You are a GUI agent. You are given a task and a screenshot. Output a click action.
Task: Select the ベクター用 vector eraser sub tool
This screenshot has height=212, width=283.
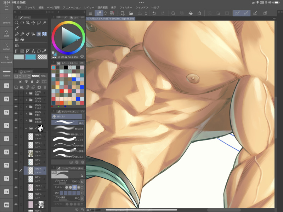click(x=68, y=145)
